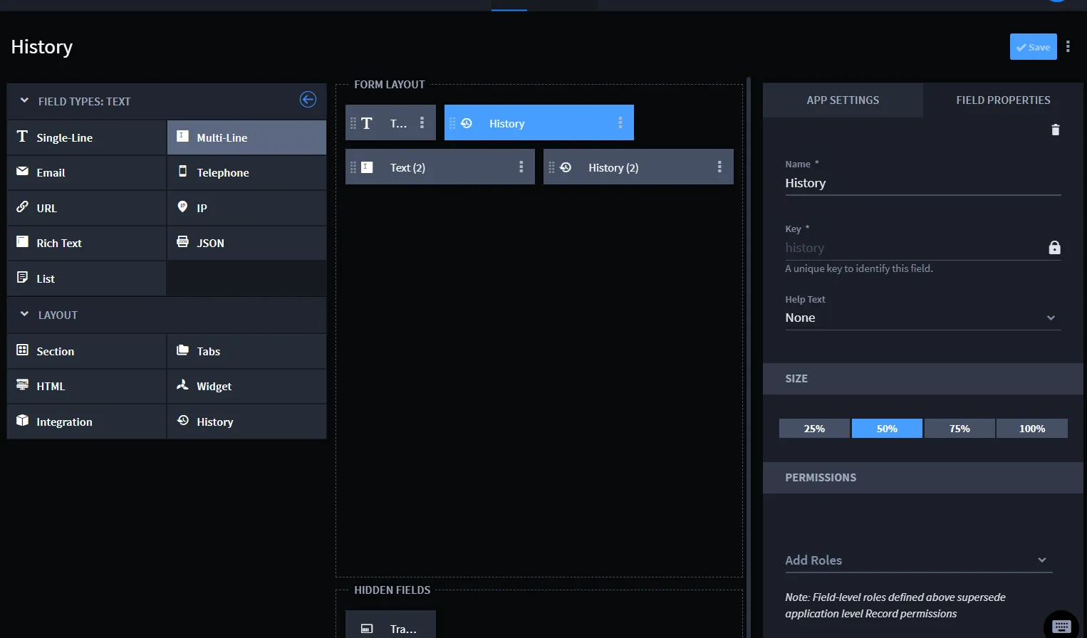Set field size to 75%
Image resolution: width=1087 pixels, height=638 pixels.
click(x=959, y=429)
